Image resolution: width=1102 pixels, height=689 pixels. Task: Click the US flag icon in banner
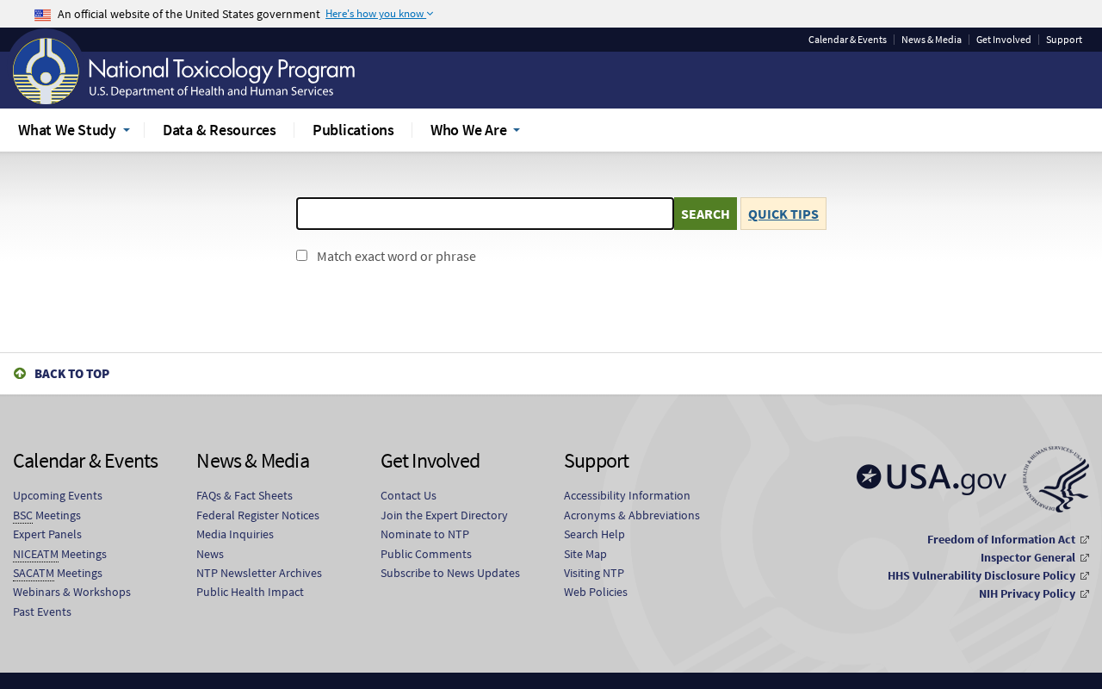coord(42,15)
